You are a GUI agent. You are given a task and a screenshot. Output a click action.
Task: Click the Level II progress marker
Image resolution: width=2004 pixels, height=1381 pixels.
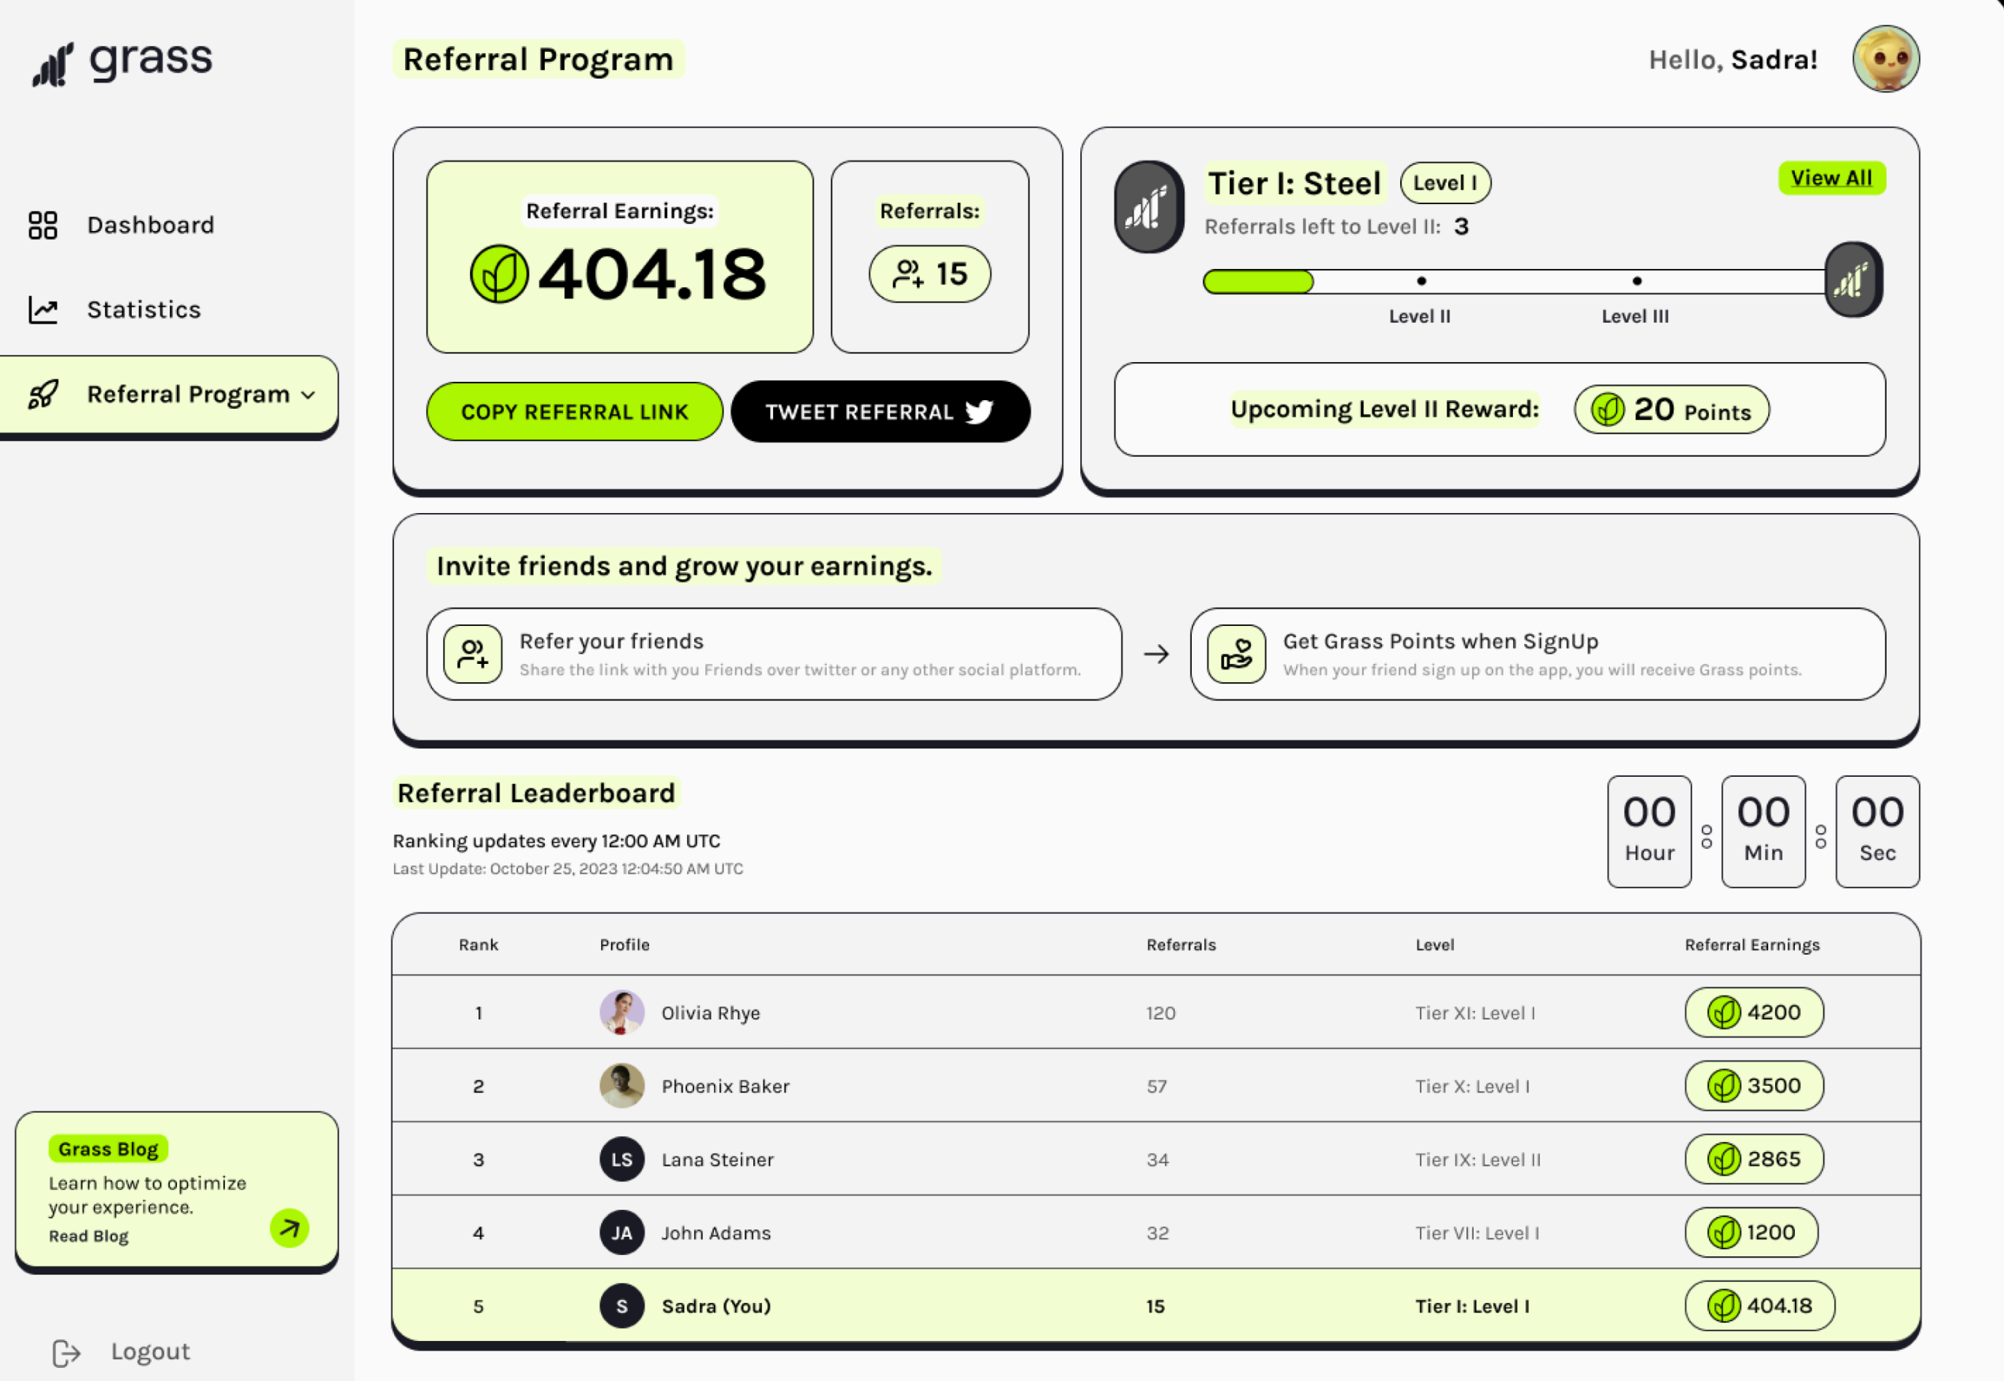click(x=1421, y=281)
